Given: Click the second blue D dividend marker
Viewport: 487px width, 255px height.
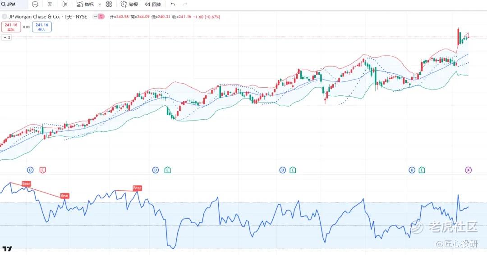Looking at the screenshot, I should click(155, 170).
